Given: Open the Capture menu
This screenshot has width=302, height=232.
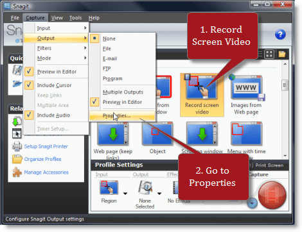Looking at the screenshot, I should (35, 18).
